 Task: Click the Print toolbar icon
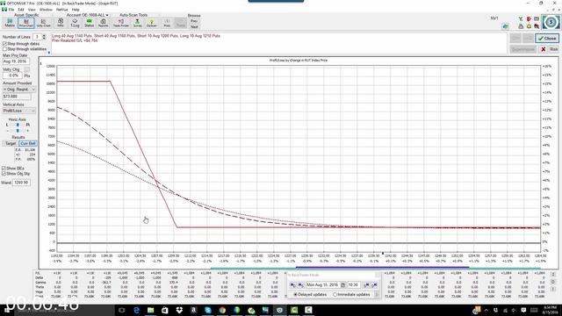point(167,23)
